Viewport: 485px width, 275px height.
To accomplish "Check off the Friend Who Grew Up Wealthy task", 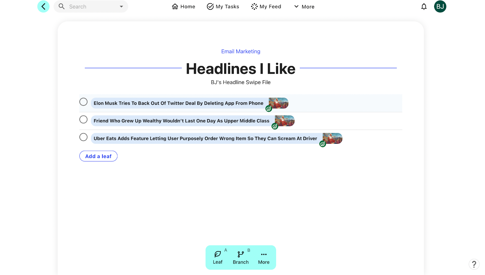I will point(83,119).
